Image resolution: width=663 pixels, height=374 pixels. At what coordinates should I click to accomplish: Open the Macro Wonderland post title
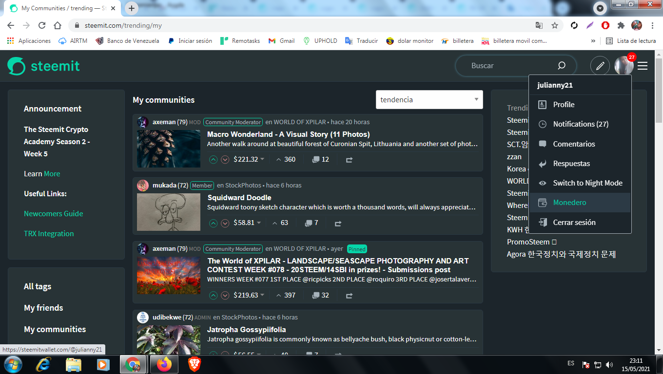click(x=289, y=134)
